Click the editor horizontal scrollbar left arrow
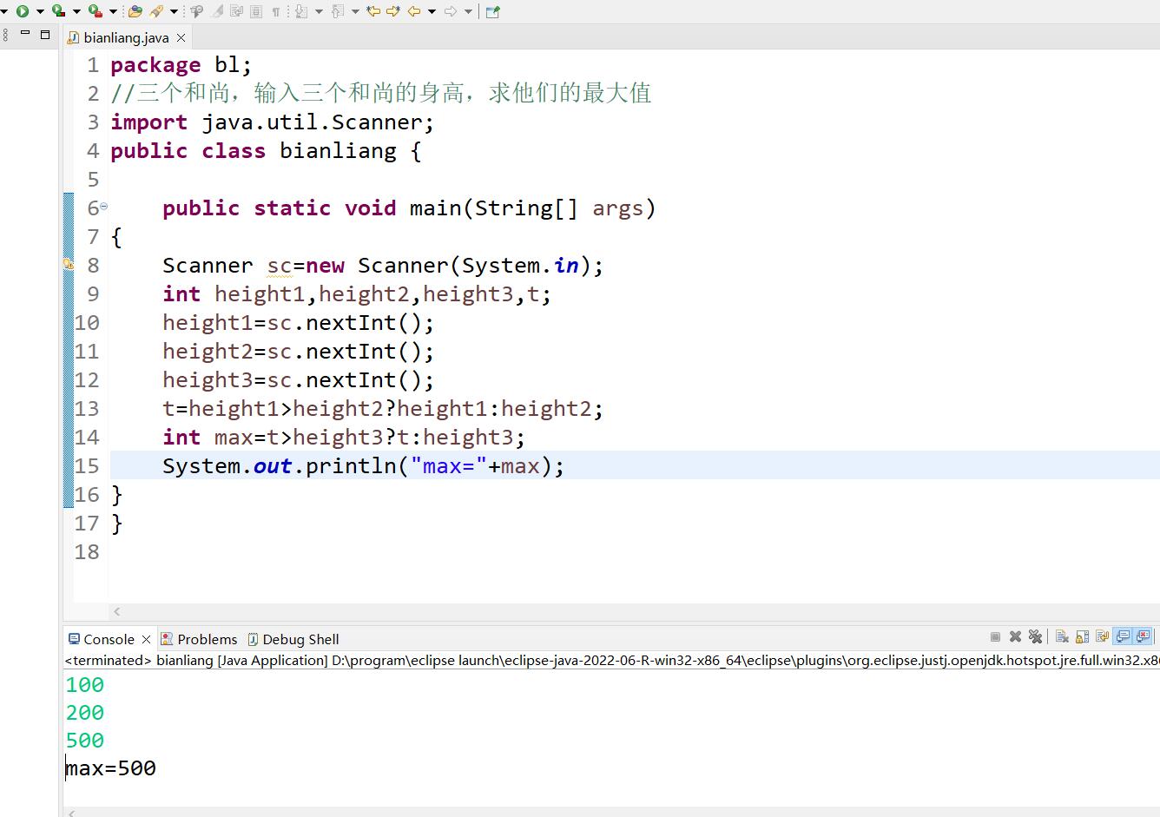 click(117, 611)
